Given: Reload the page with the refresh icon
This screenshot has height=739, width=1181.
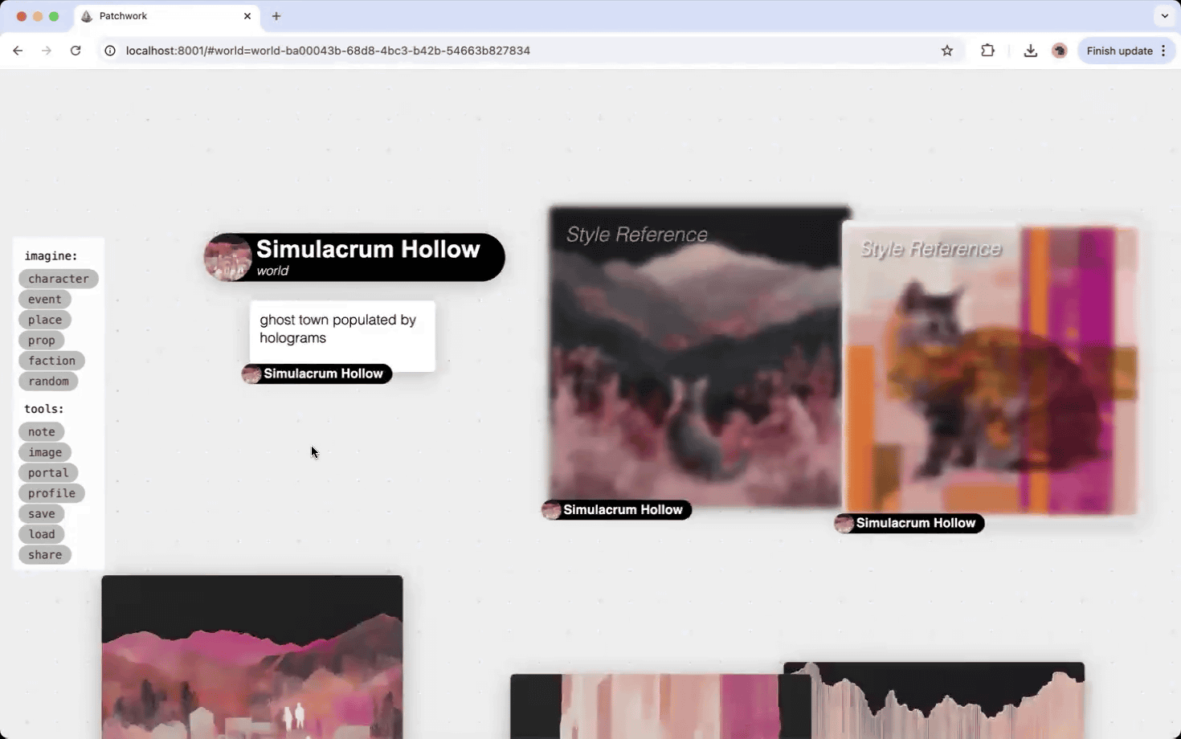Looking at the screenshot, I should (76, 50).
